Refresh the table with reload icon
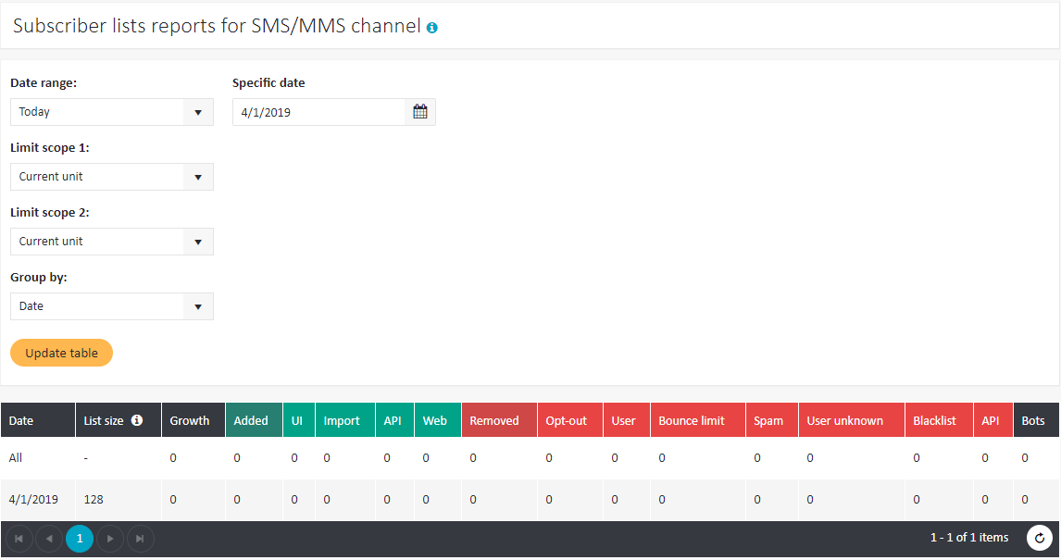The width and height of the screenshot is (1061, 560). point(1040,538)
